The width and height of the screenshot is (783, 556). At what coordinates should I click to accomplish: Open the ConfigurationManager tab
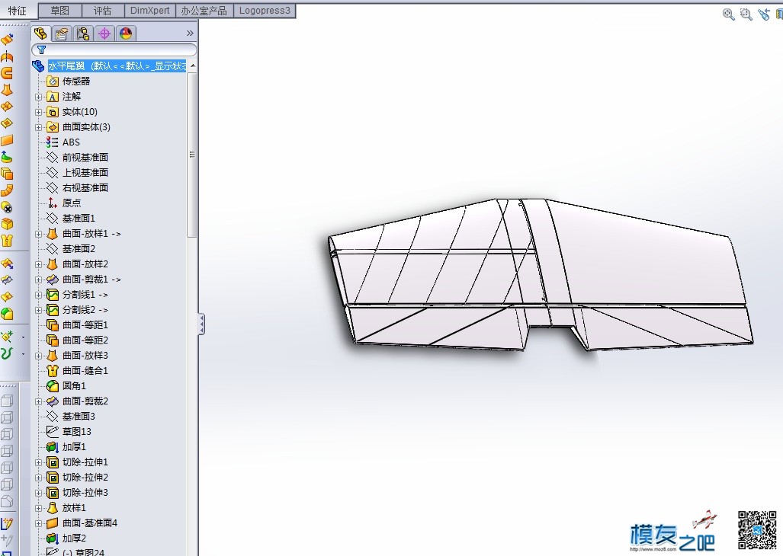(x=83, y=34)
